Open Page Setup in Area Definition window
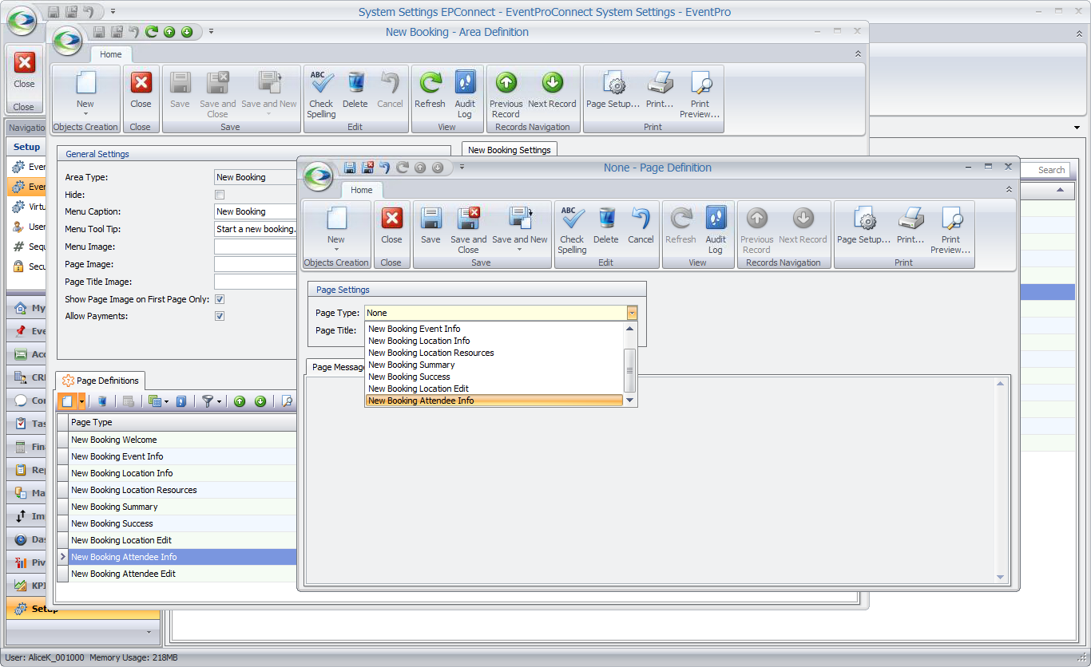 pyautogui.click(x=613, y=89)
